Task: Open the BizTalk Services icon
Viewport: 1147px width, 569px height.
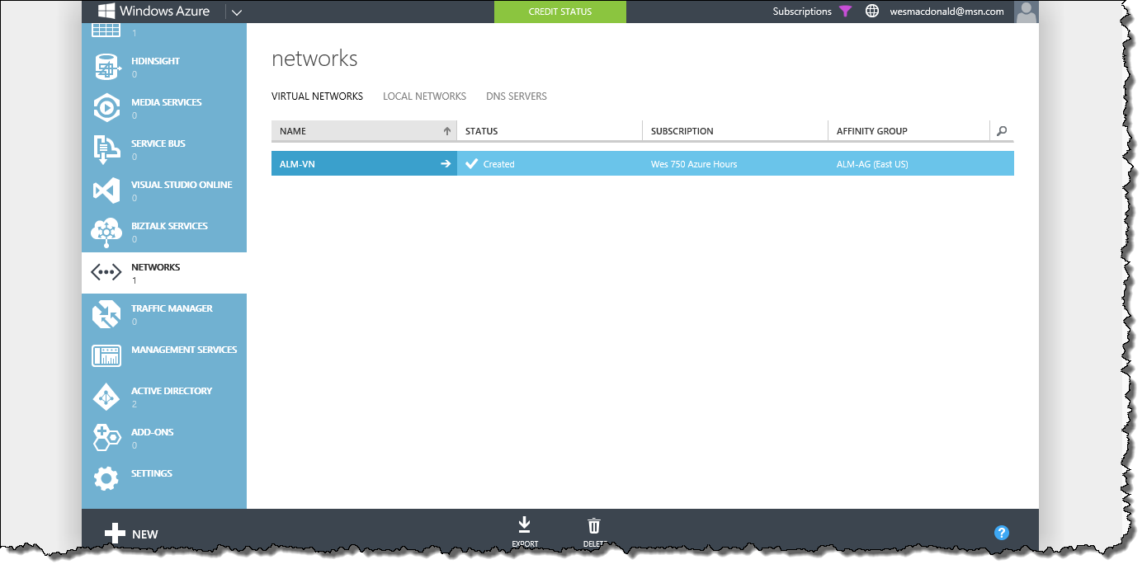Action: coord(106,233)
